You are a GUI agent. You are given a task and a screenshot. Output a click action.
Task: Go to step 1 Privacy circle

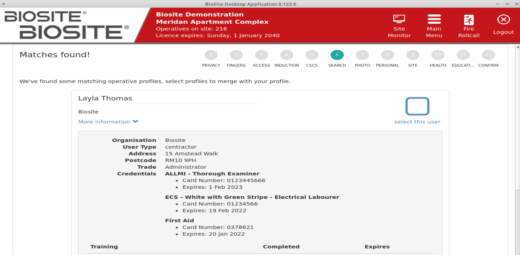(211, 55)
